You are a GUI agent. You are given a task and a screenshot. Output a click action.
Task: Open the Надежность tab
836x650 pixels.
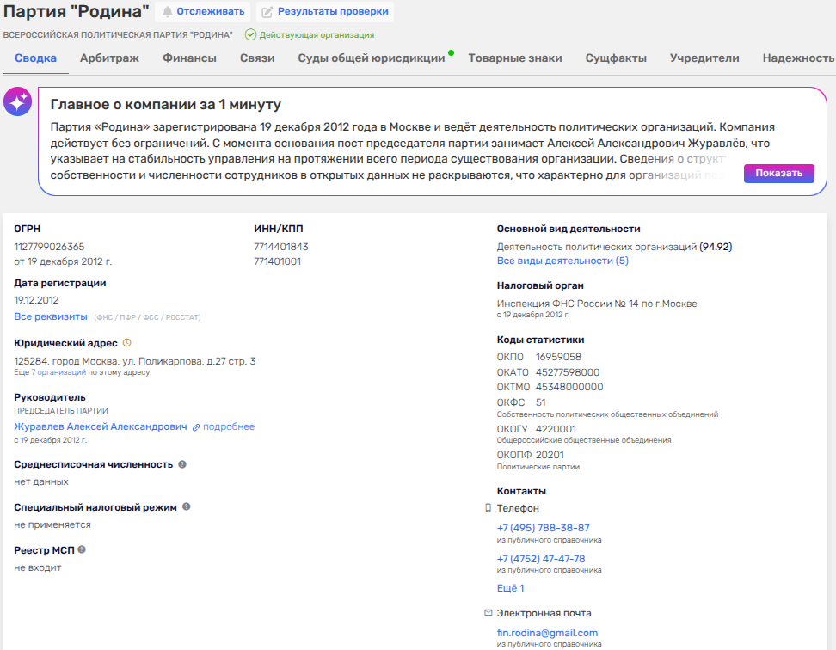(798, 58)
